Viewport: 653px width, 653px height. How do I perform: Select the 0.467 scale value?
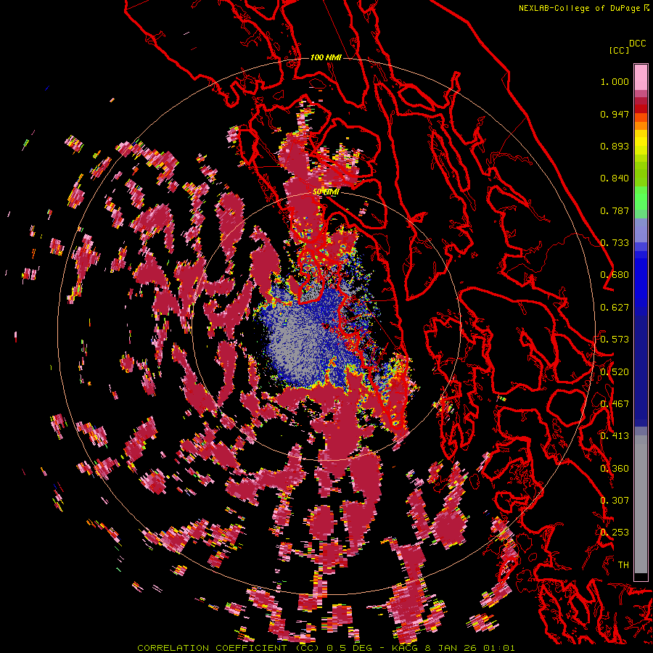pyautogui.click(x=615, y=404)
